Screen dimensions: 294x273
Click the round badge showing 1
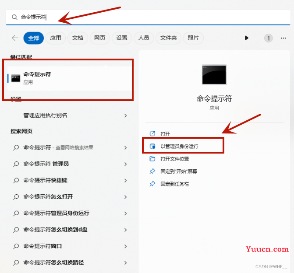(x=268, y=38)
